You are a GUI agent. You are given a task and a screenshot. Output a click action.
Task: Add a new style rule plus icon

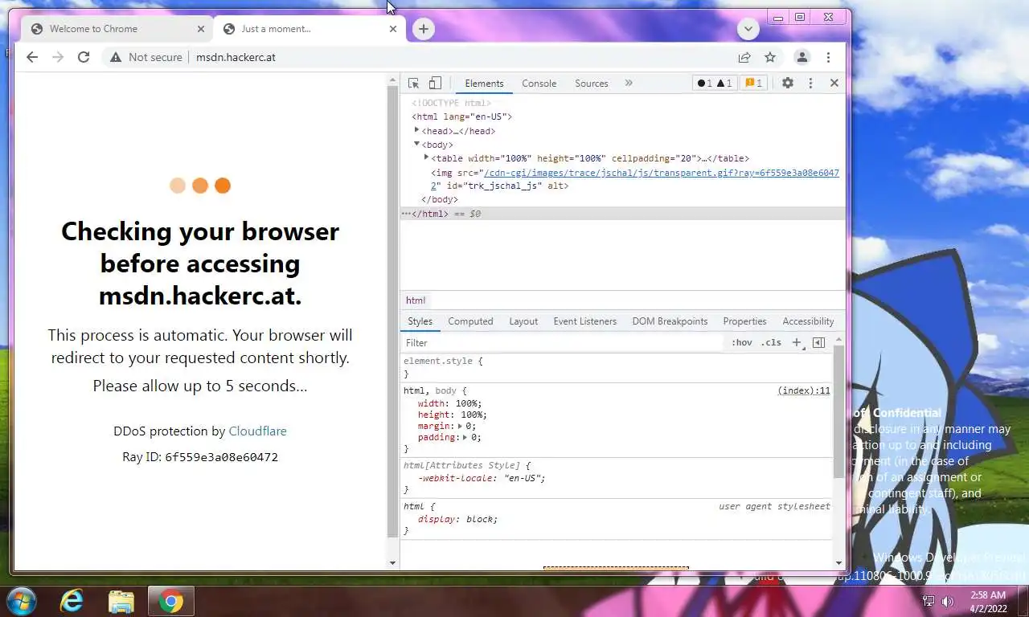797,342
